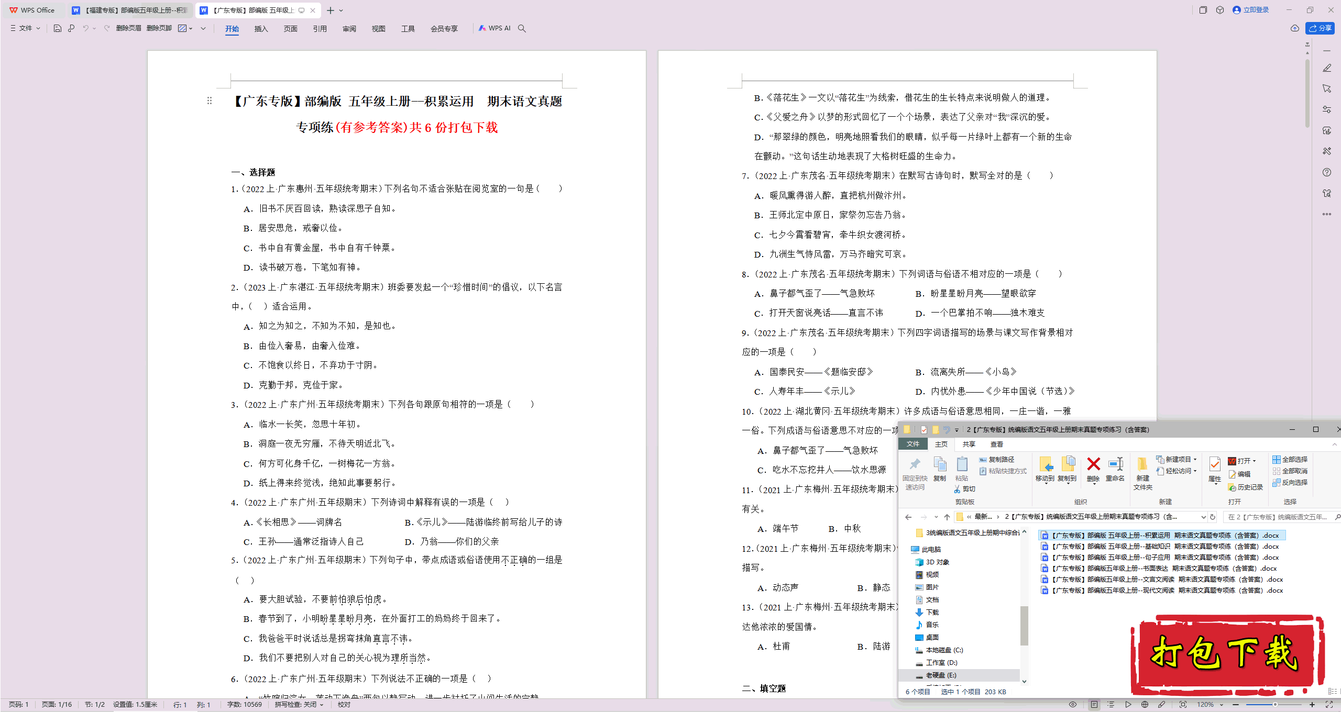
Task: Open the WPS AI assistant
Action: (x=494, y=28)
